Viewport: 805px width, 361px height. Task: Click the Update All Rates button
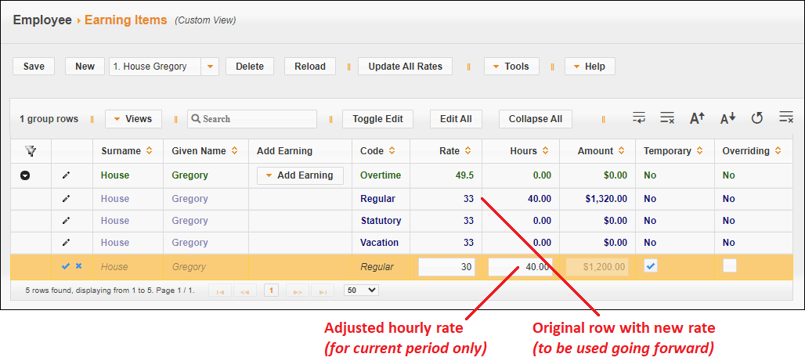coord(405,67)
